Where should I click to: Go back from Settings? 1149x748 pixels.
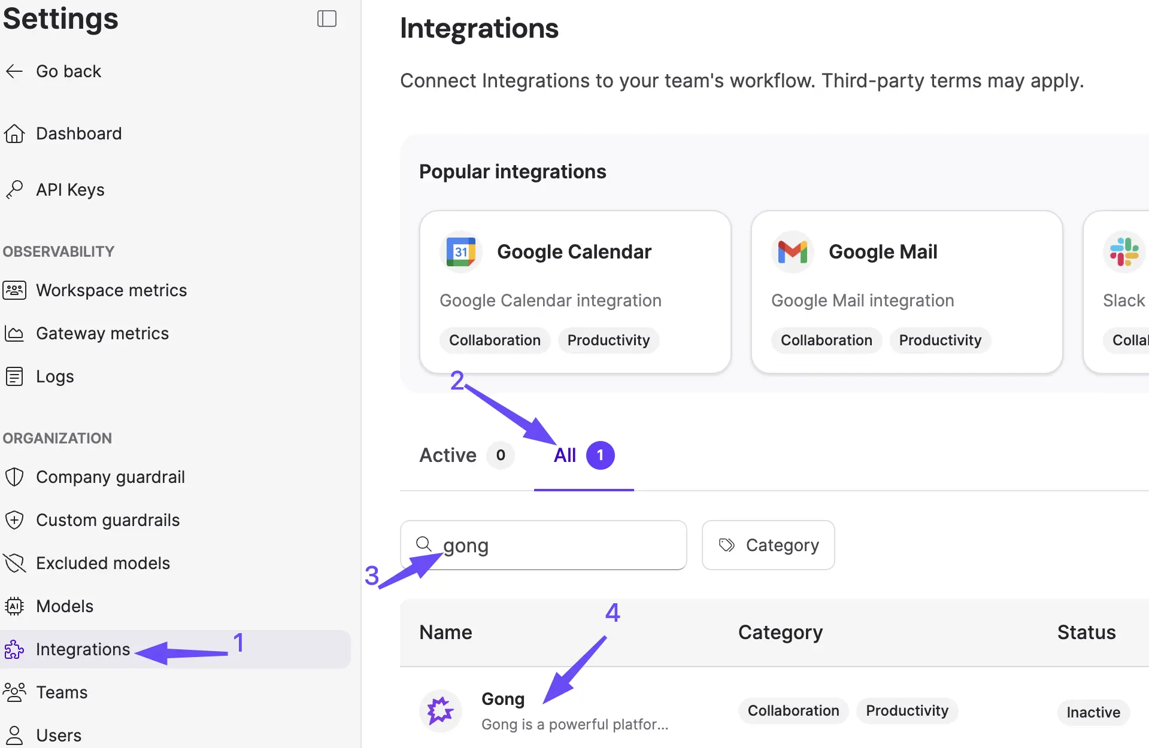(x=68, y=71)
